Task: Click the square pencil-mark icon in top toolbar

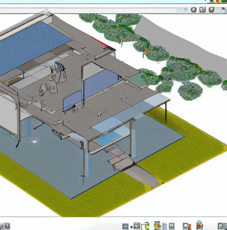Action: click(x=202, y=10)
